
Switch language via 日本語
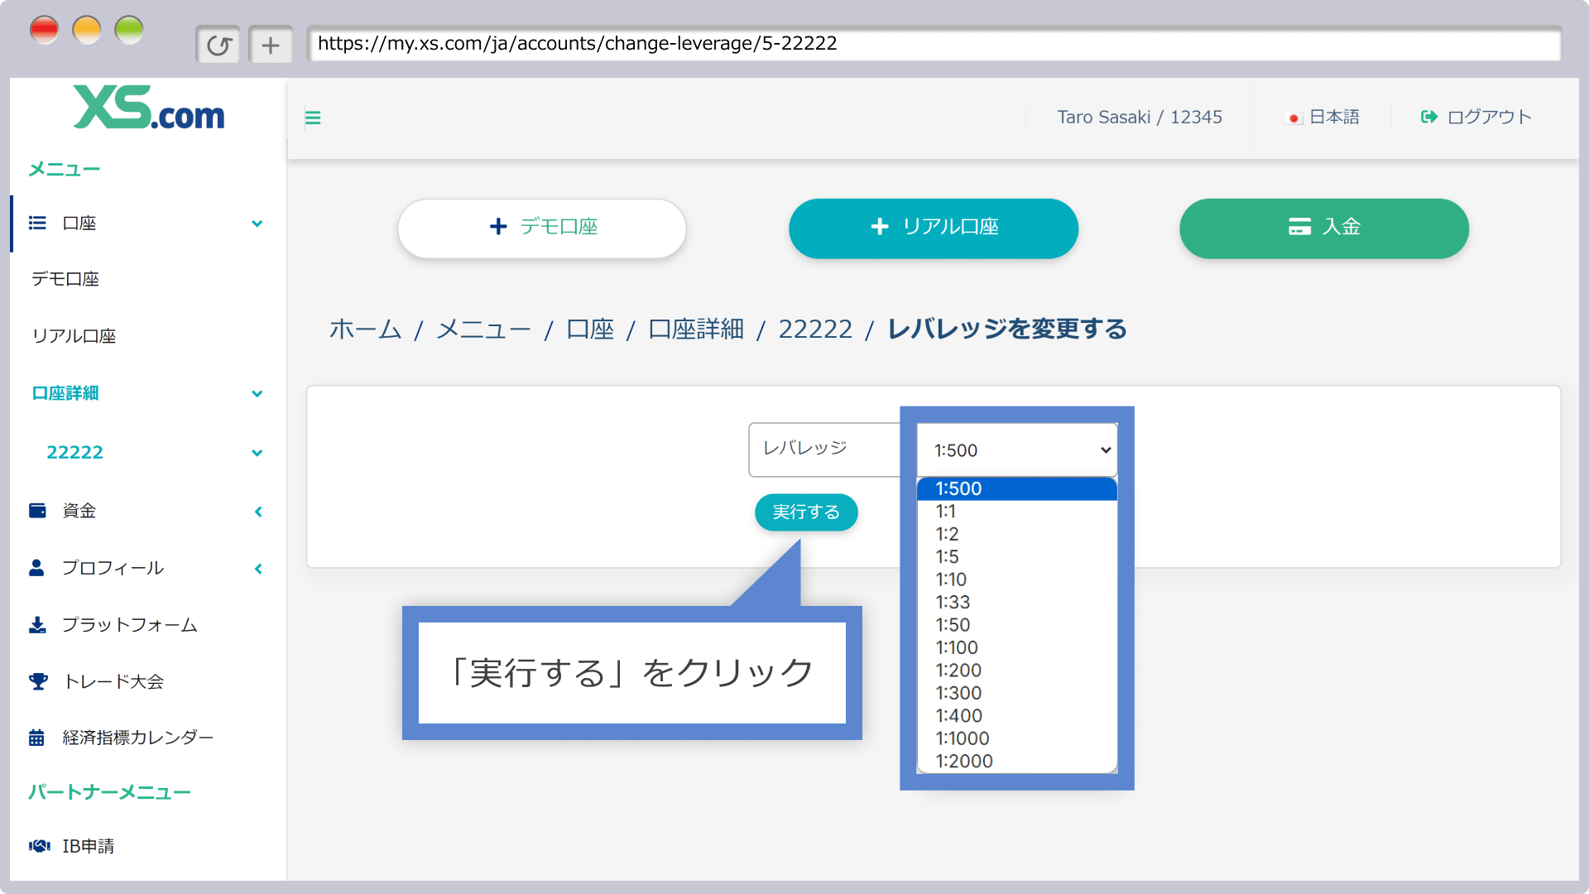[1334, 117]
